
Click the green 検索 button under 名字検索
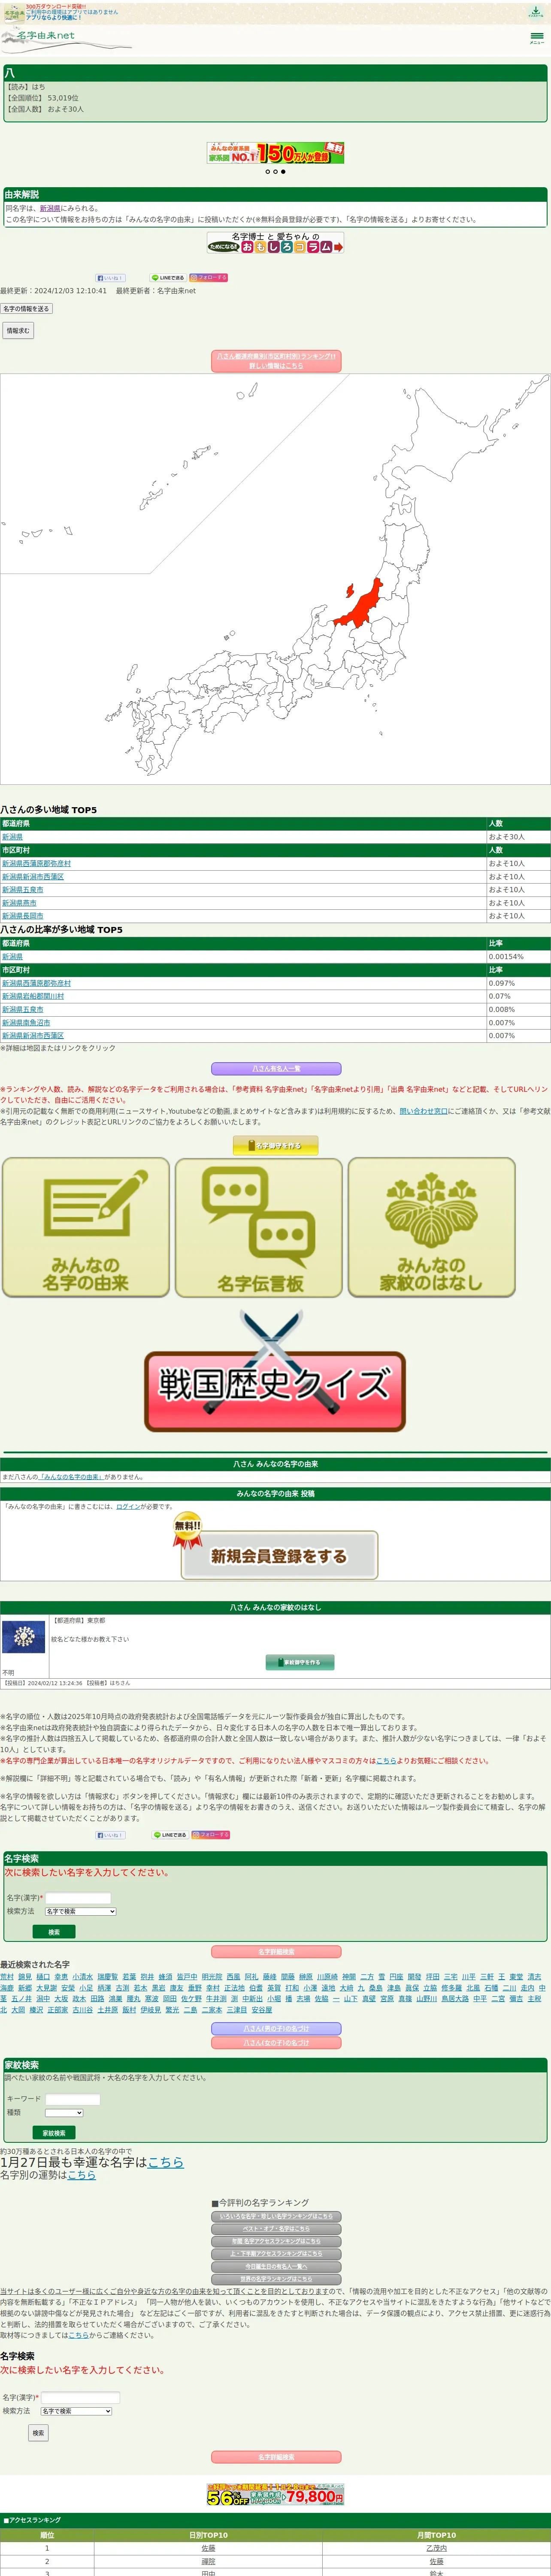point(54,1932)
